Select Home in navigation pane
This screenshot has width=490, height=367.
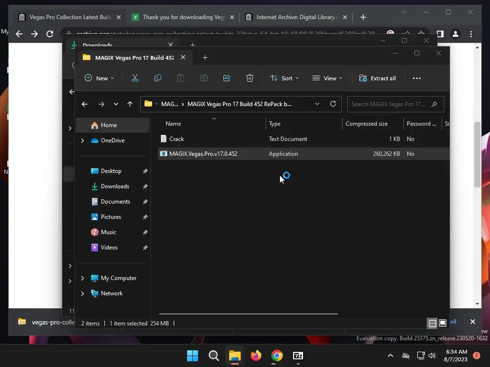(112, 125)
